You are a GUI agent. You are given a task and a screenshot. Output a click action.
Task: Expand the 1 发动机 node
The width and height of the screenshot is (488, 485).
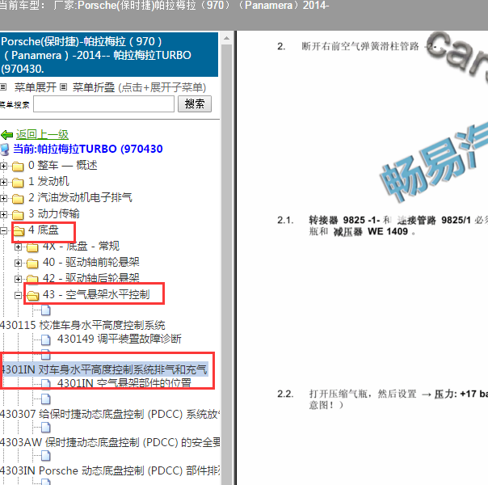pos(3,182)
